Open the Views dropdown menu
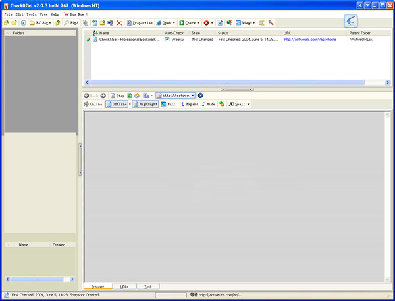395x301 pixels. pyautogui.click(x=246, y=23)
